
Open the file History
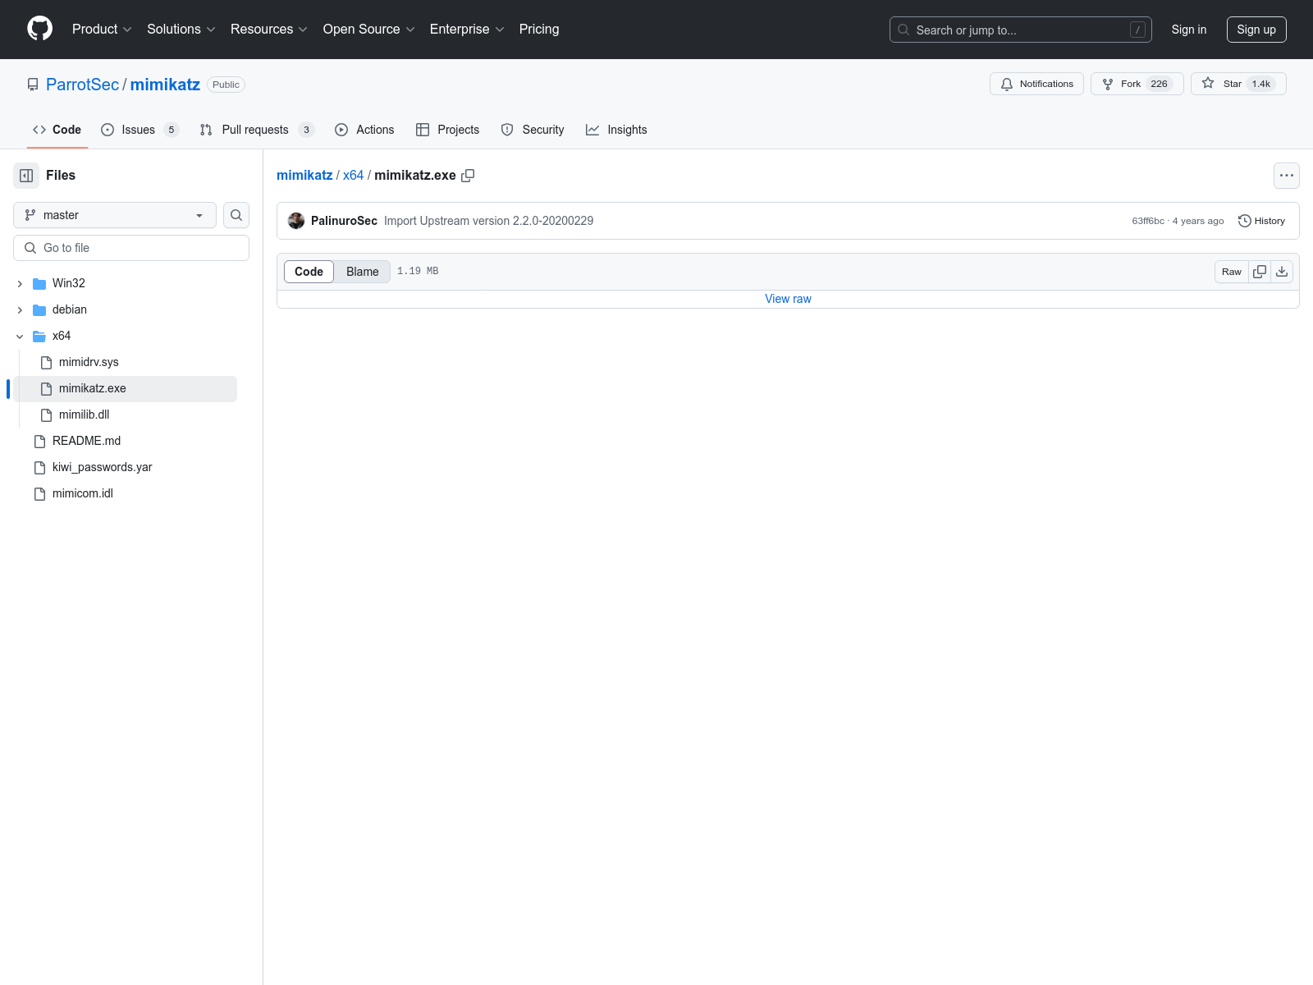pyautogui.click(x=1262, y=221)
